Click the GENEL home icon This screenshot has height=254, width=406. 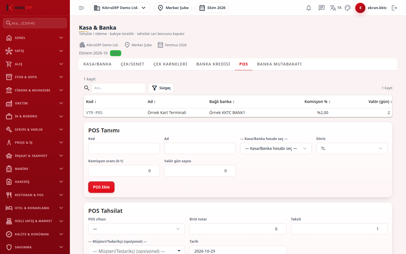[x=9, y=38]
